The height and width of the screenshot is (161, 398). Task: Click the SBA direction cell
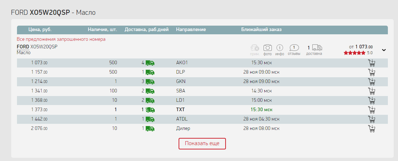click(x=180, y=91)
